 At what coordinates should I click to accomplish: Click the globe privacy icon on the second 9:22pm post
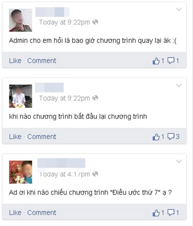coord(95,98)
